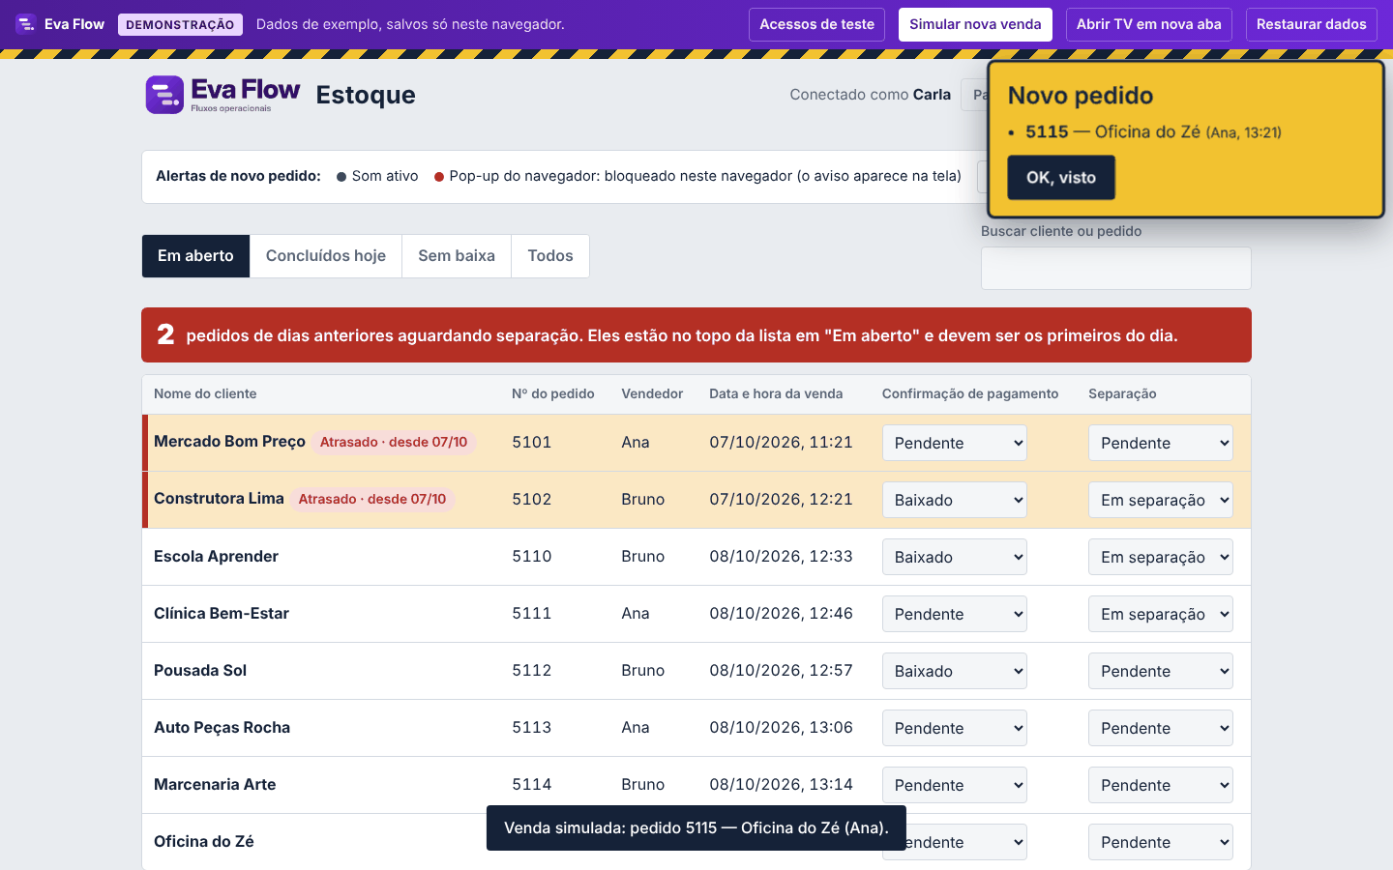Click Simular nova venda button
The image size is (1393, 870).
click(975, 24)
